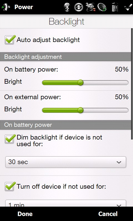Screen dimensions: 133x221
Task: Open the 1 min turn off dropdown
Action: [x=66, y=203]
